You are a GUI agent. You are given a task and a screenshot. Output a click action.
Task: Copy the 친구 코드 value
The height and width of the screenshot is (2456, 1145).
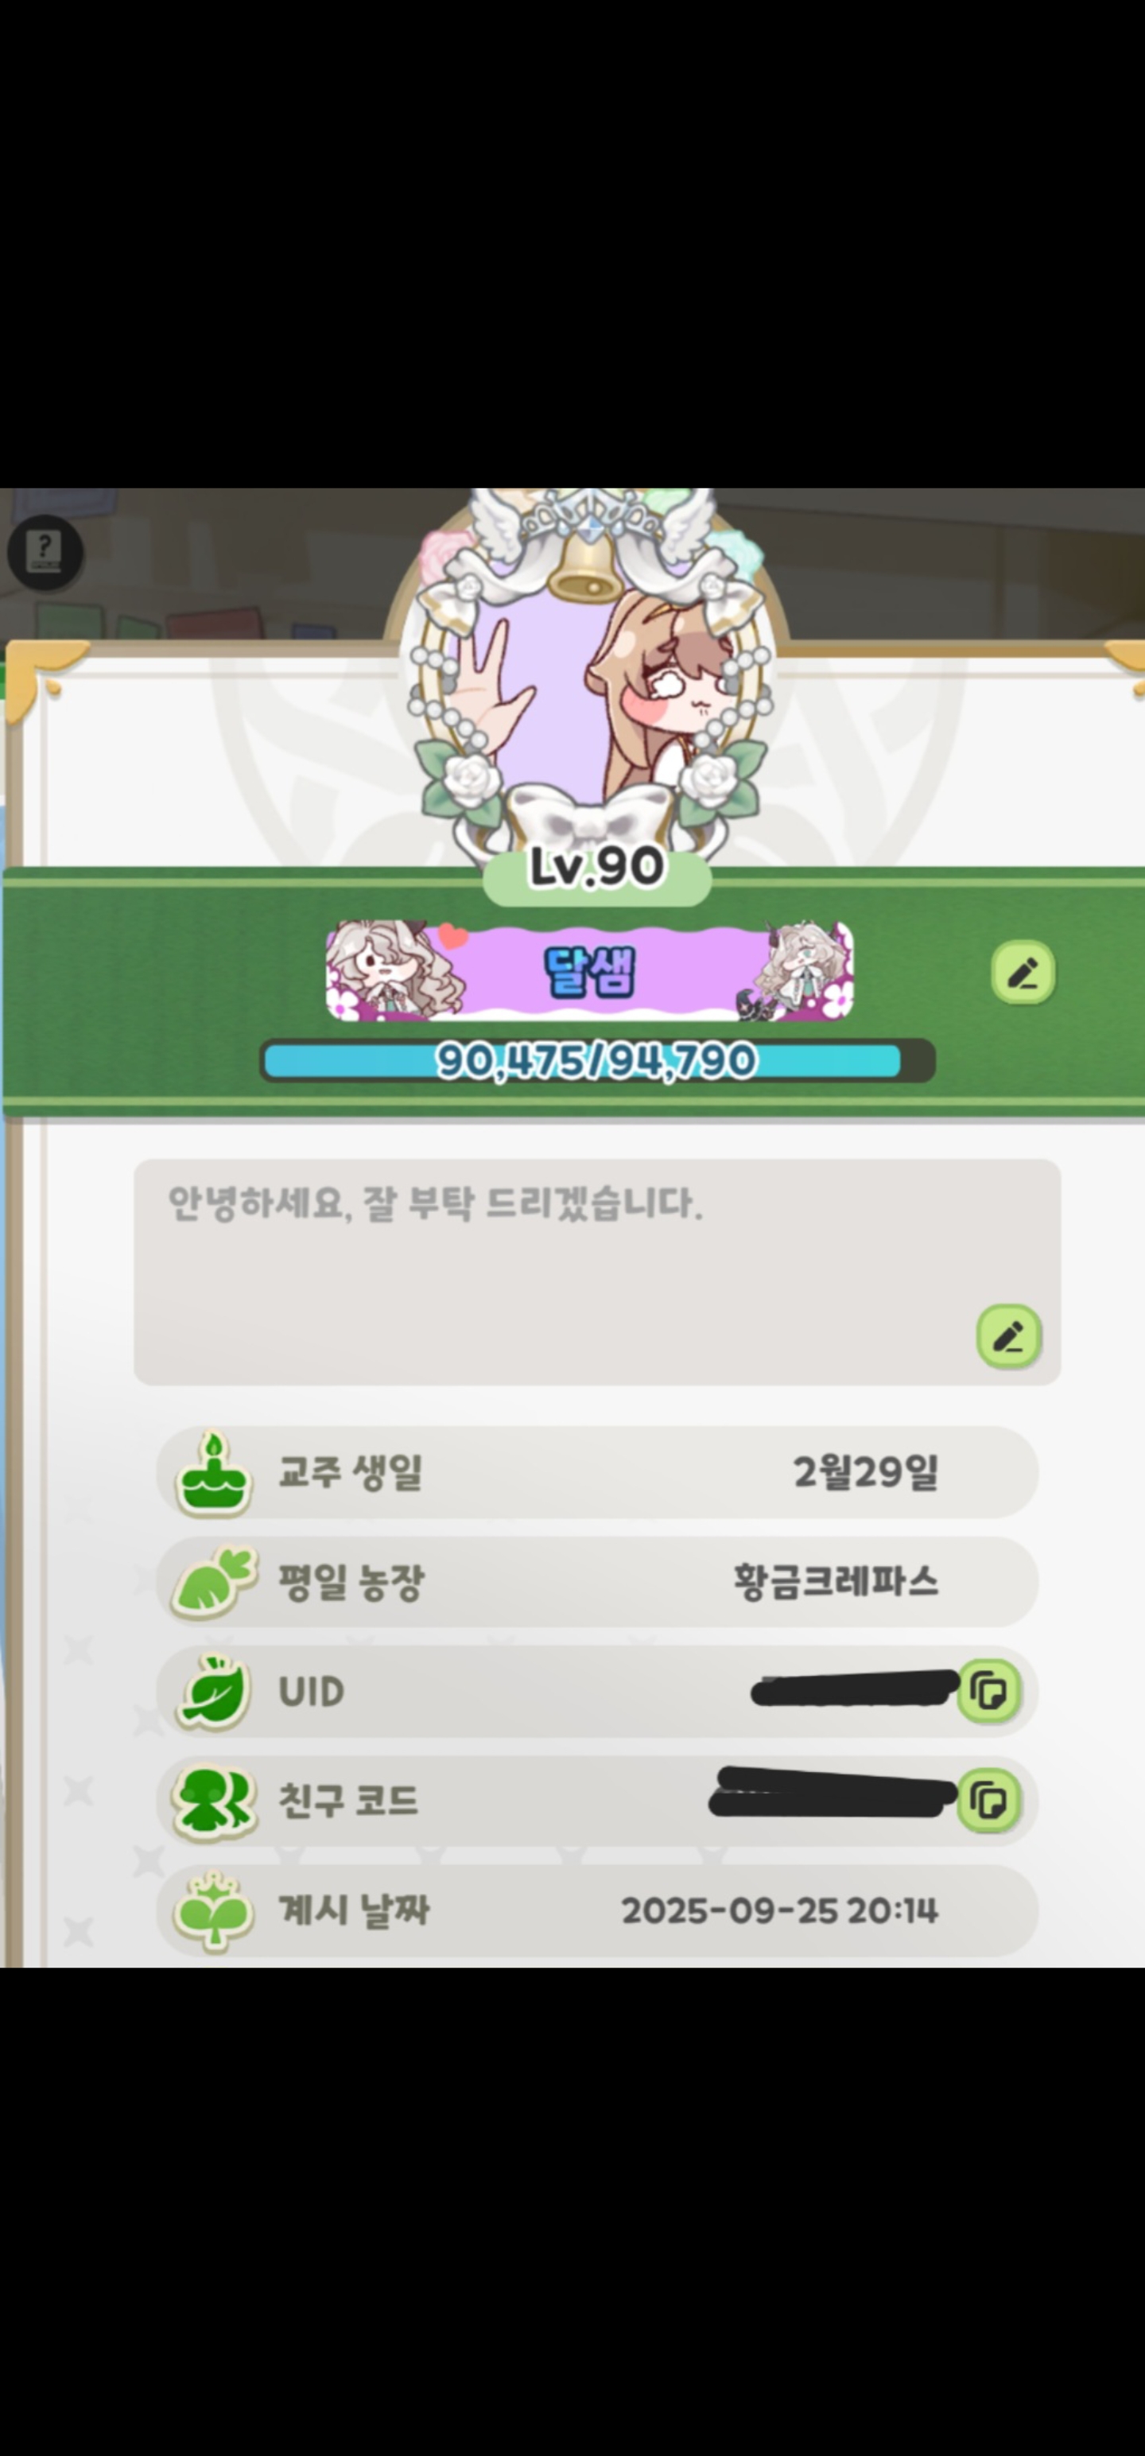pos(988,1800)
